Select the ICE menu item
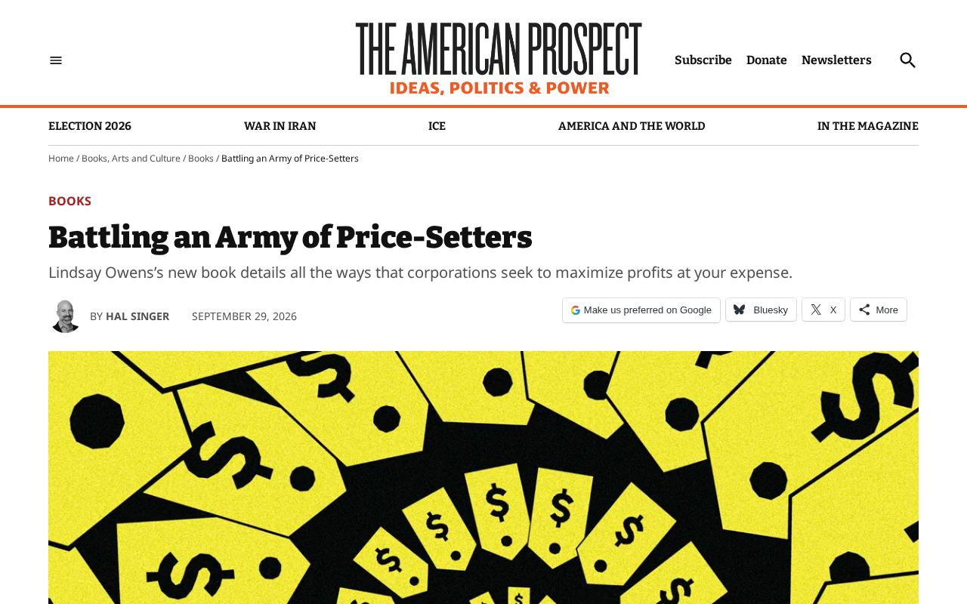Viewport: 967px width, 604px height. (x=437, y=126)
